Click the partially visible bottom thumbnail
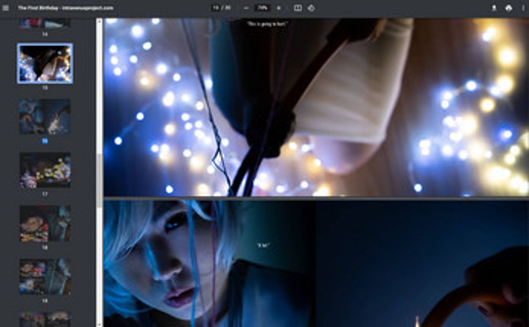The width and height of the screenshot is (529, 327). click(45, 319)
